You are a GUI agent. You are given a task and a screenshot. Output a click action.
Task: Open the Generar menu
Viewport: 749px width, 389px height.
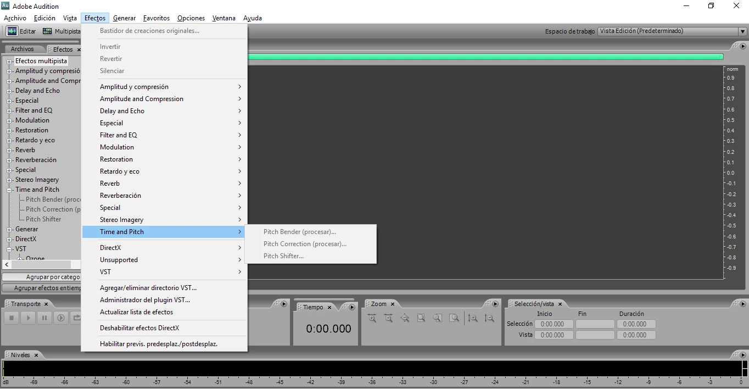[x=124, y=18]
